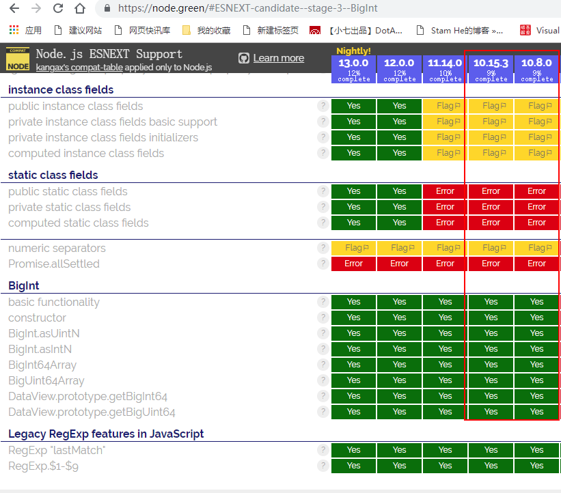Select the 10.15.3 version column header

[490, 62]
